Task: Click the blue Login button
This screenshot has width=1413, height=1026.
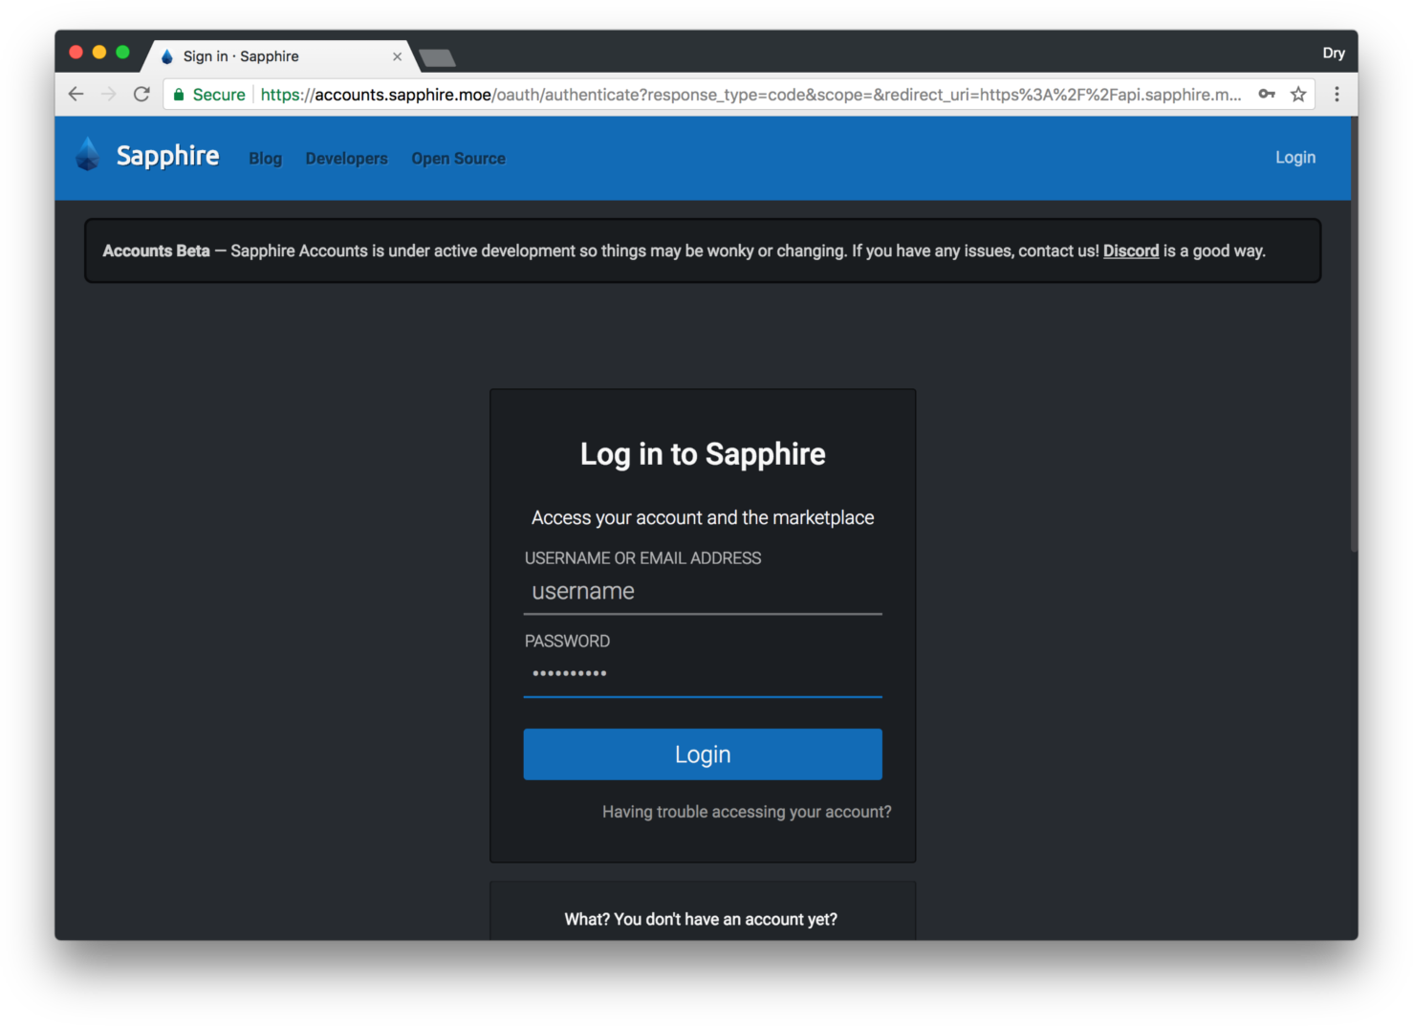Action: (x=703, y=754)
